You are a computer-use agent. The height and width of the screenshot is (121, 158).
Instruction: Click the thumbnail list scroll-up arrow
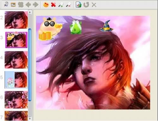pos(30,12)
